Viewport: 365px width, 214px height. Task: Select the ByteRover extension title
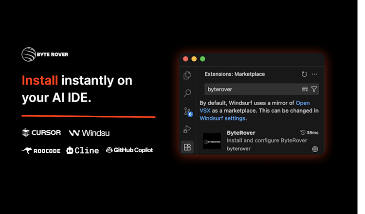(241, 133)
